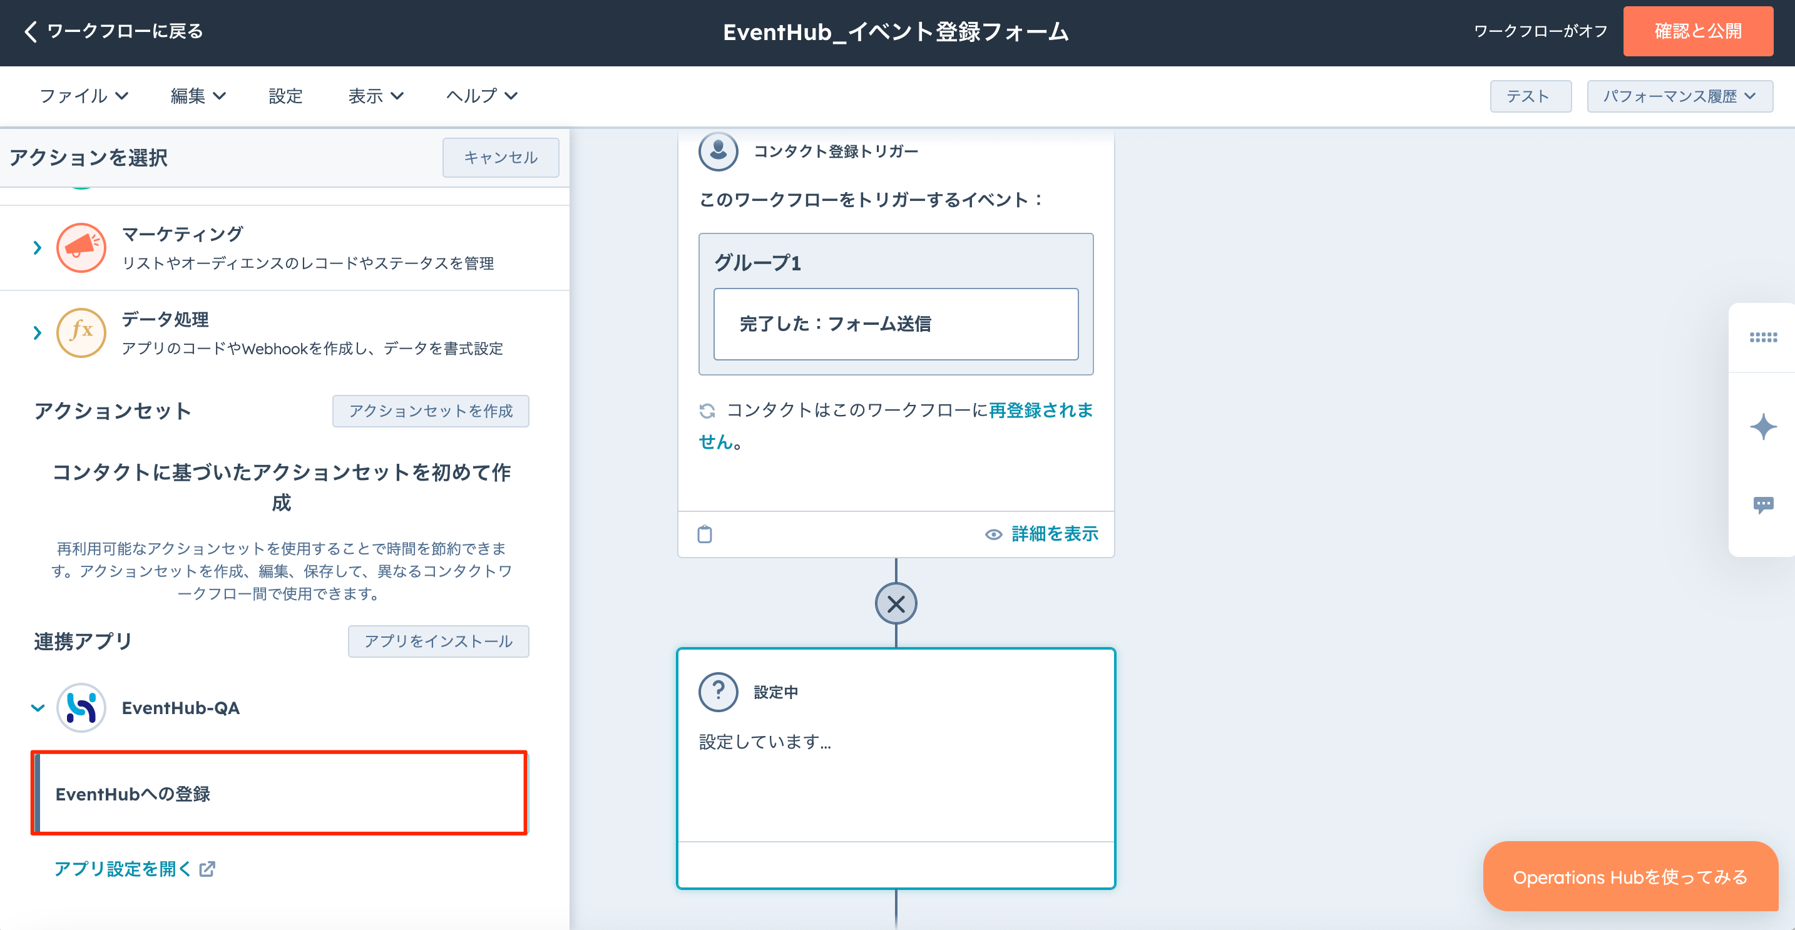Click the EventHub-QA app logo
The image size is (1795, 930).
coord(81,708)
